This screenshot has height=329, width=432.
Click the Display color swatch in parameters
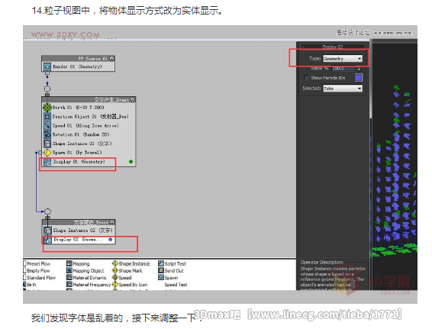(x=359, y=78)
